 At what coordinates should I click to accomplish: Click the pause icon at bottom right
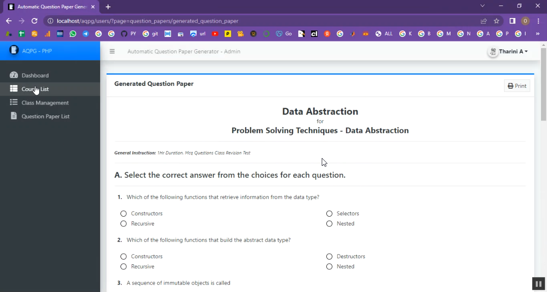pyautogui.click(x=538, y=283)
